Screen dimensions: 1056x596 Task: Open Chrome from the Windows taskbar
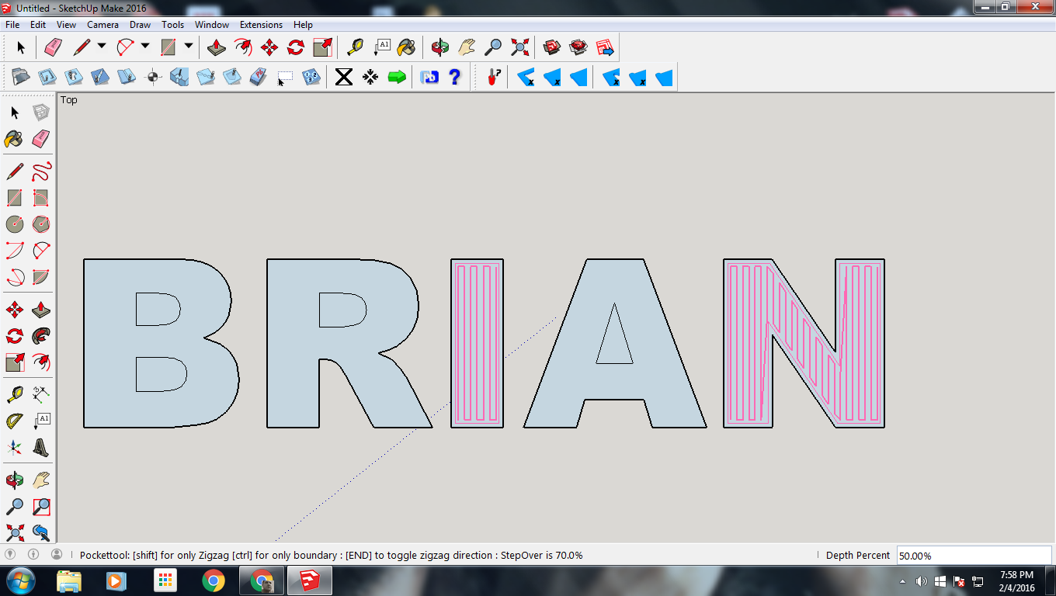(x=214, y=580)
